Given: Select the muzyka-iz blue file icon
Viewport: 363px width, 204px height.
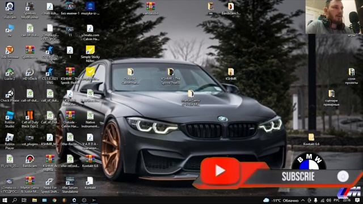Looking at the screenshot, I should [x=90, y=9].
